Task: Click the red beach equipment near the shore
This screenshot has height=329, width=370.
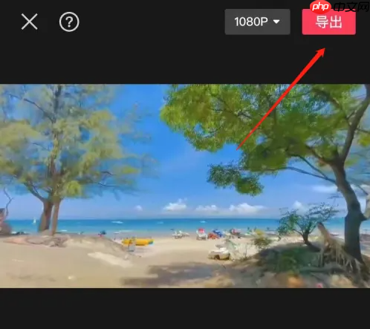Action: coord(213,235)
